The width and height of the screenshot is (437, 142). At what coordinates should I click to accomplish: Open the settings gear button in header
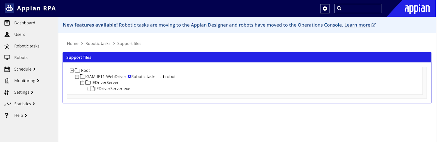point(325,9)
